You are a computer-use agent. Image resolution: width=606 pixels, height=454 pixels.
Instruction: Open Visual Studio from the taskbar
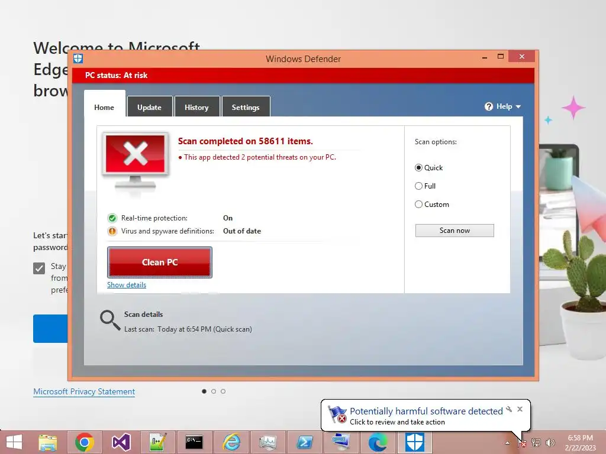121,442
